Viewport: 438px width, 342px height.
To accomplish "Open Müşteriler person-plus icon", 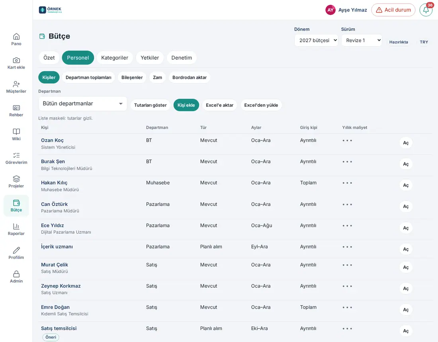I will pos(16,84).
